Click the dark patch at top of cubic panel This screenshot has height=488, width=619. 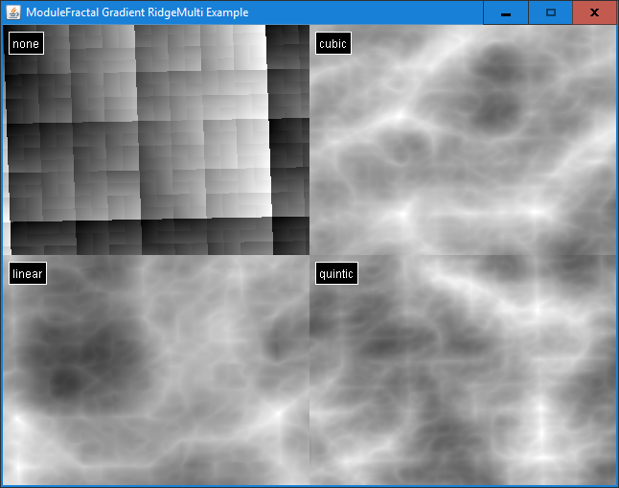[498, 67]
